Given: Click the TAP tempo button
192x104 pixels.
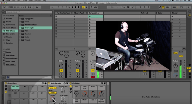Looking at the screenshot, I should click(x=4, y=7).
